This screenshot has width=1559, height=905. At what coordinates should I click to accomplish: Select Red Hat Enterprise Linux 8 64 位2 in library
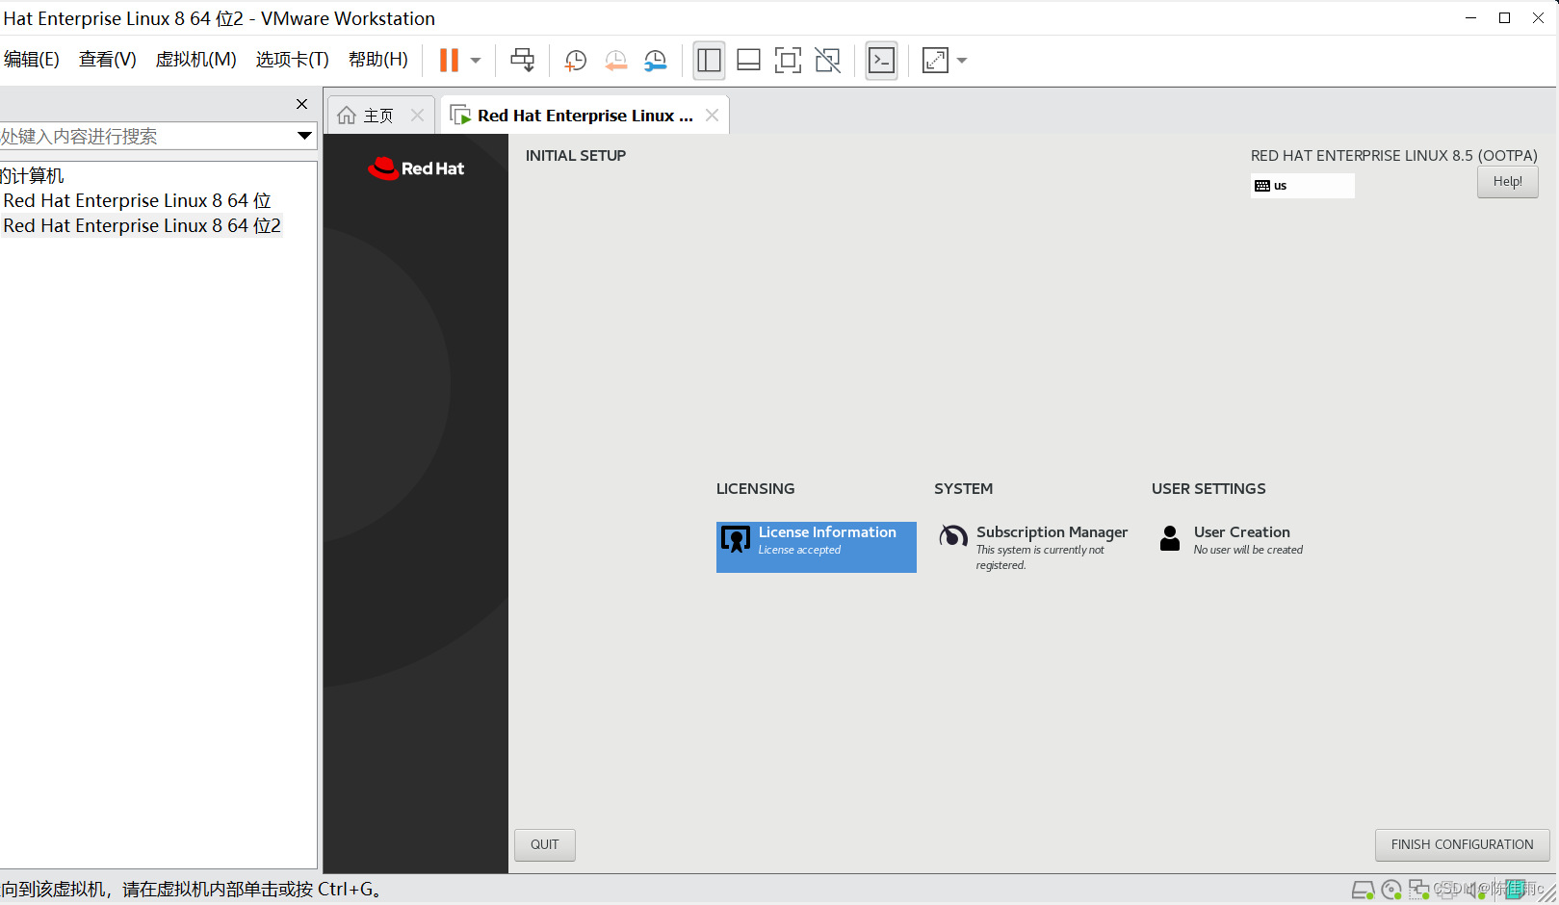click(142, 225)
